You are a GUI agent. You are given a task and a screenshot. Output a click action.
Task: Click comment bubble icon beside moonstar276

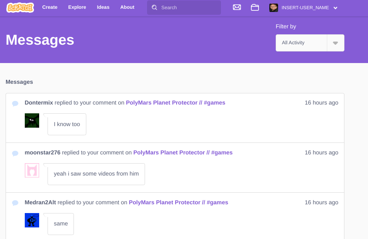[x=15, y=153]
